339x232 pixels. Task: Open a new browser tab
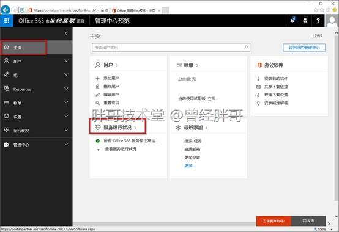pos(165,10)
